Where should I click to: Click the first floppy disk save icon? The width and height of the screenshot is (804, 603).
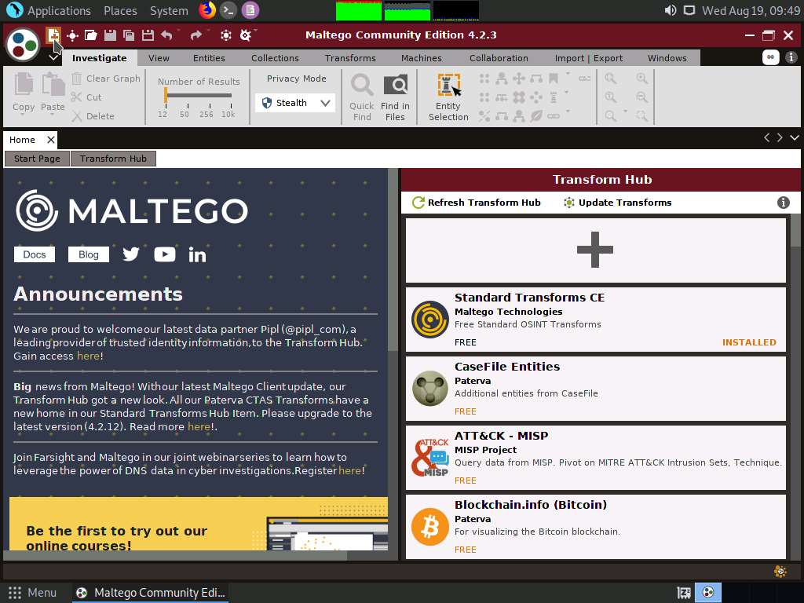pyautogui.click(x=110, y=35)
